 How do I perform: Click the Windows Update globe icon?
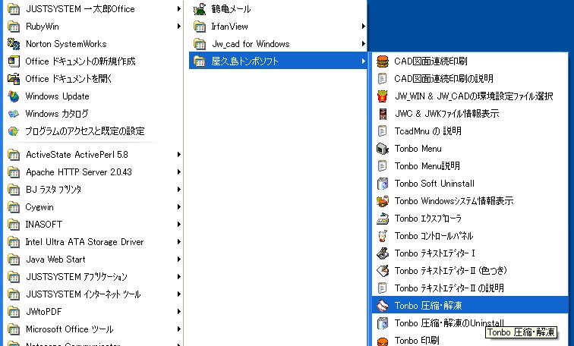pyautogui.click(x=14, y=96)
